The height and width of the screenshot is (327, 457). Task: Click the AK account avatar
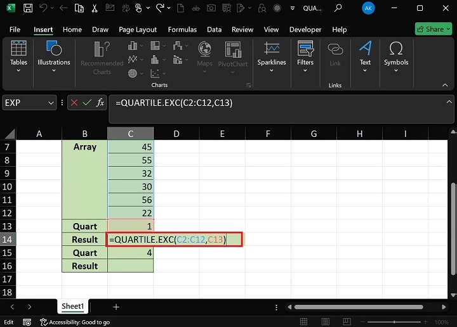(368, 8)
